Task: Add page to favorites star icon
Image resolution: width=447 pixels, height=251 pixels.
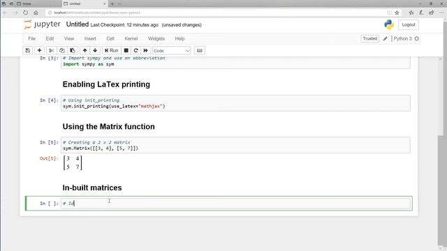Action: tap(397, 13)
